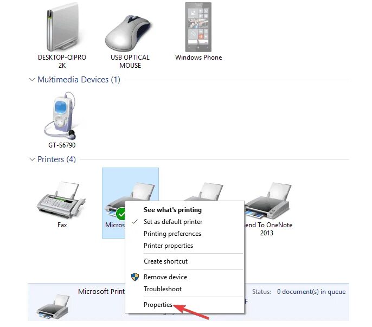Click the printer thumbnail in the details pane
This screenshot has height=327, width=372.
click(54, 306)
